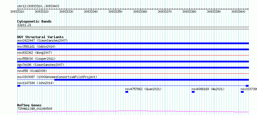Click the blue bar of esv3581161

point(133,49)
